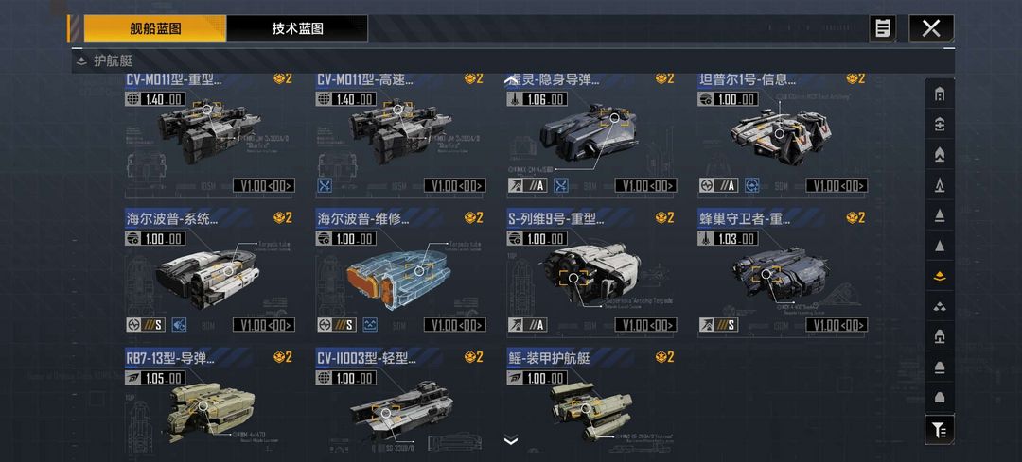This screenshot has height=462, width=1022.
Task: Open the V1.00 version box on 坦普尔1号
Action: (837, 185)
